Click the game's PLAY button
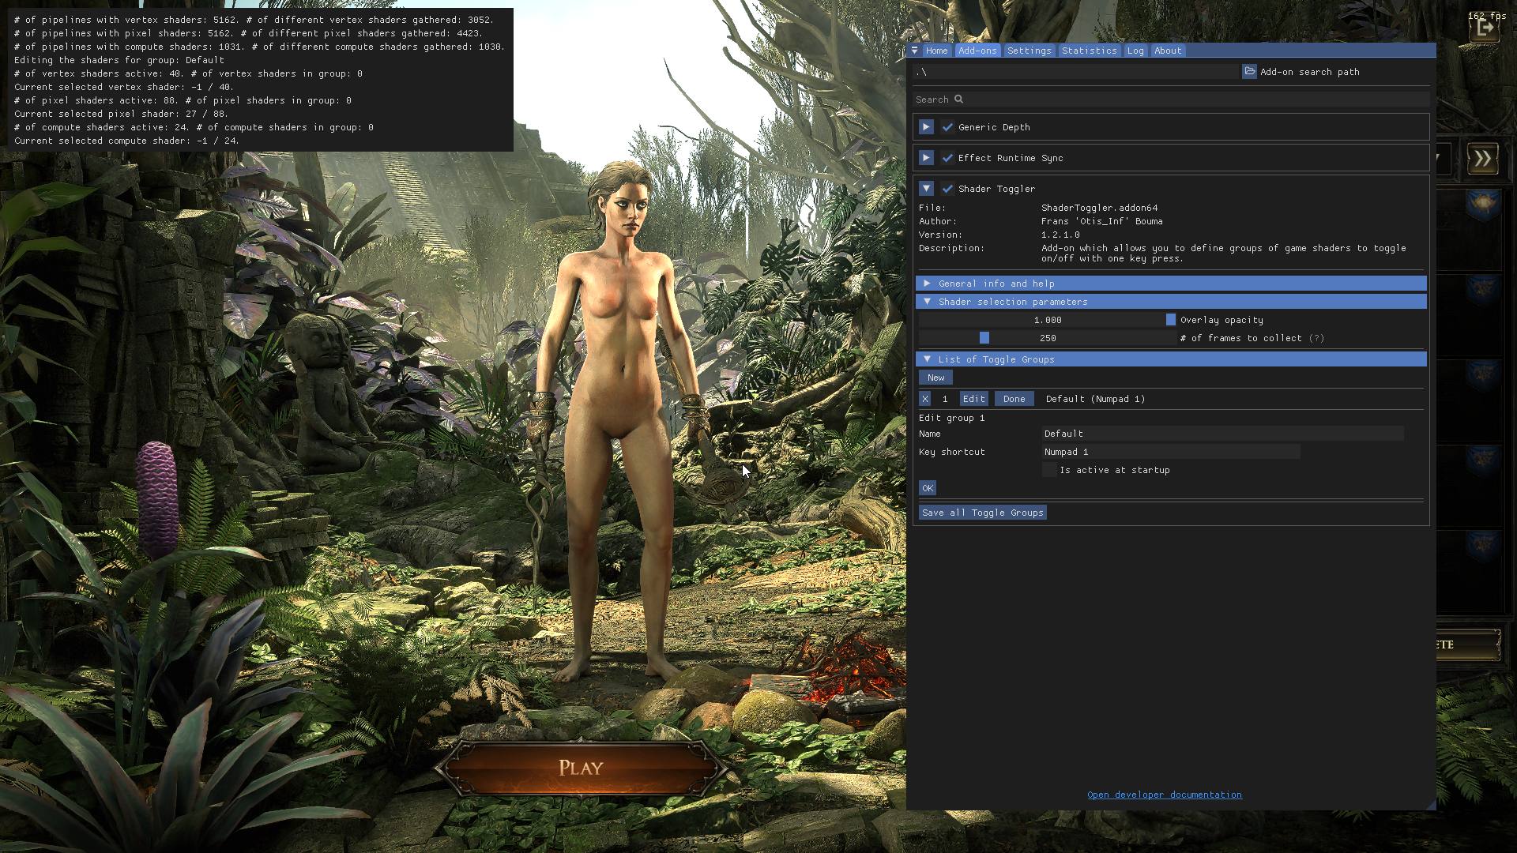The image size is (1517, 853). 581,768
